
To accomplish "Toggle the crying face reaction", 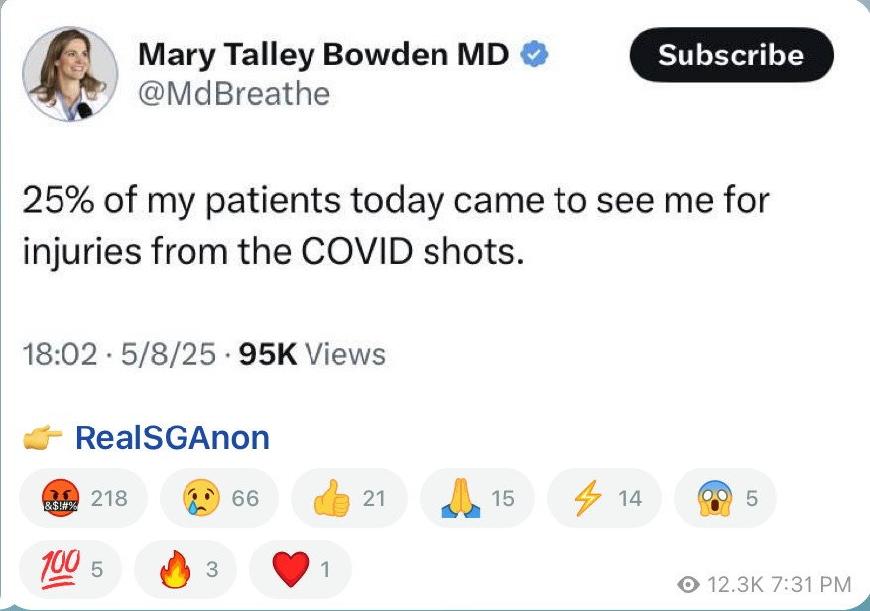I will 221,498.
